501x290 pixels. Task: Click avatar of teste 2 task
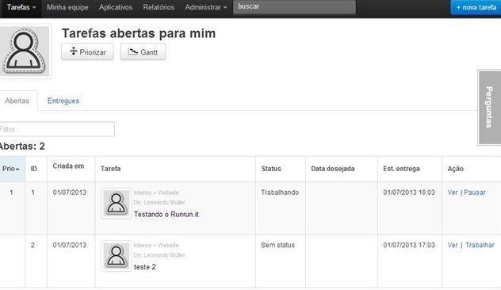117,256
